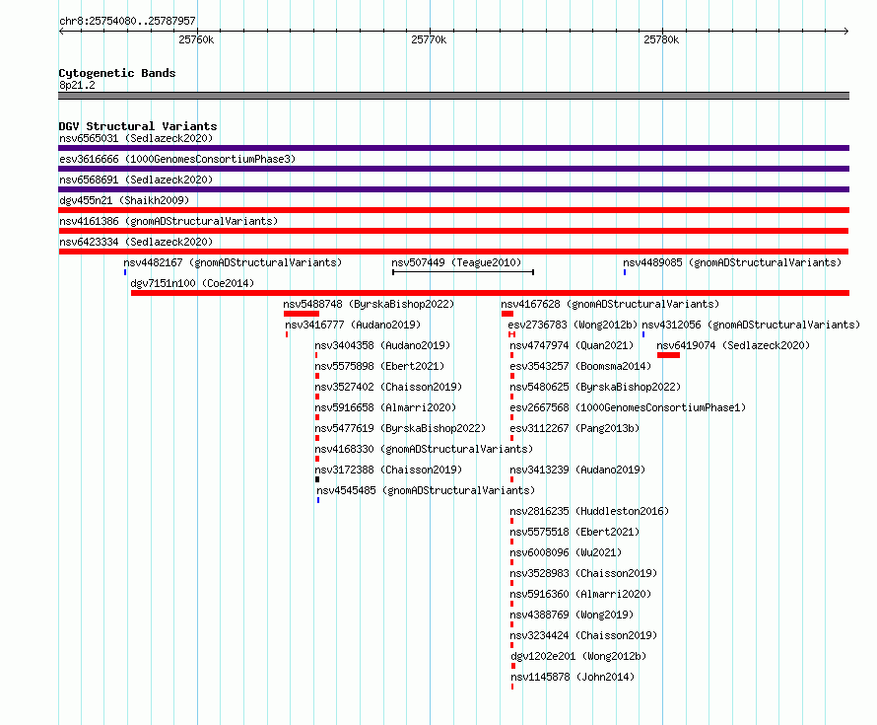Click the nsv3413239 (Audano2019) label
Screen dimensions: 877x725
pyautogui.click(x=577, y=470)
